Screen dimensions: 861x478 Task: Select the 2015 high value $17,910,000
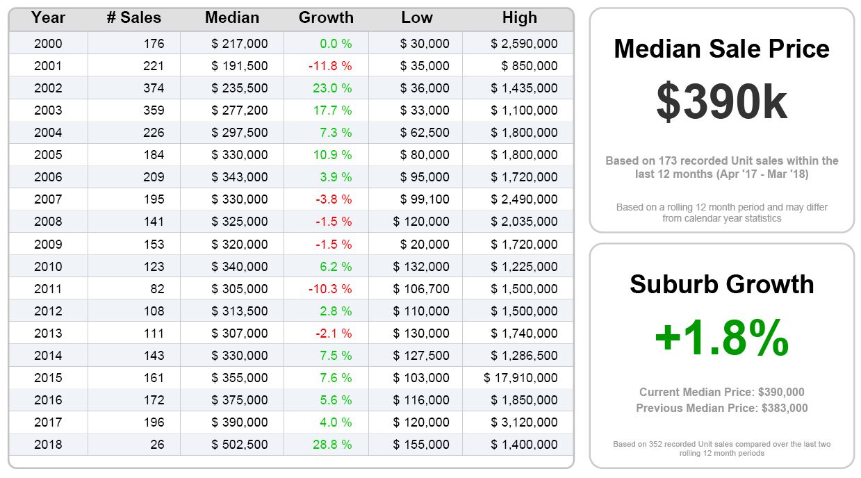[520, 378]
